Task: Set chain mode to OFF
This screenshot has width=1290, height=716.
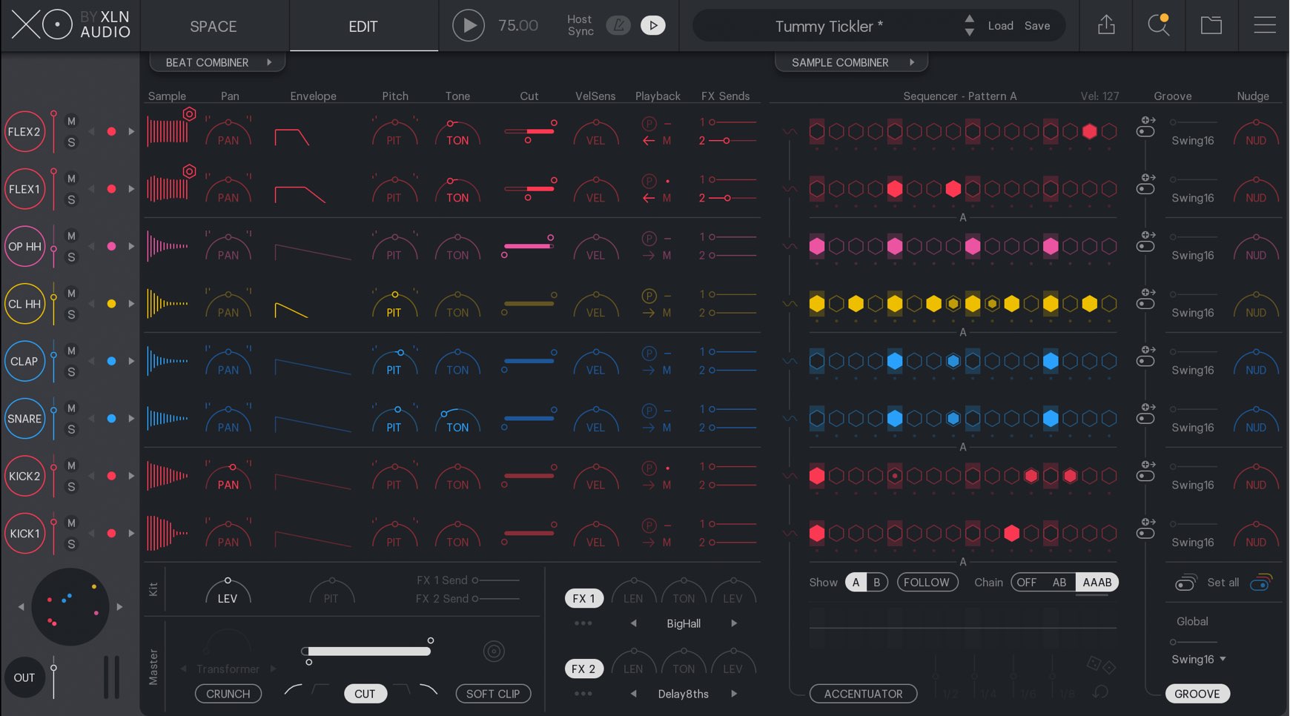Action: pyautogui.click(x=1027, y=583)
